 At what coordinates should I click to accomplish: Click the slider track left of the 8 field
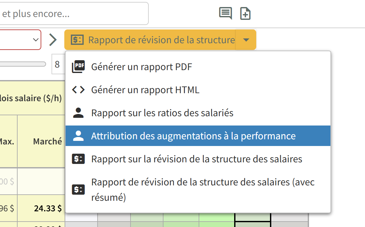pyautogui.click(x=23, y=64)
